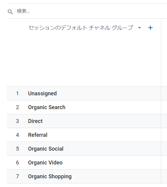Click row number 4 in the table
This screenshot has width=167, height=187.
(x=18, y=135)
